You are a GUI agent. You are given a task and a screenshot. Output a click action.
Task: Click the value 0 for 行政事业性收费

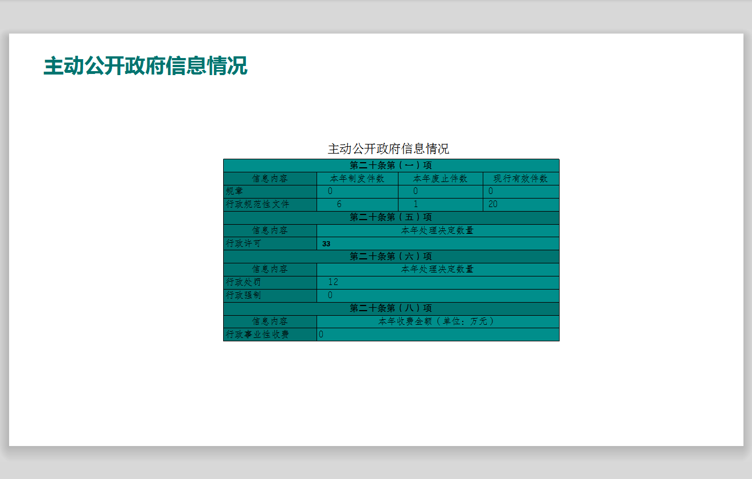point(321,335)
